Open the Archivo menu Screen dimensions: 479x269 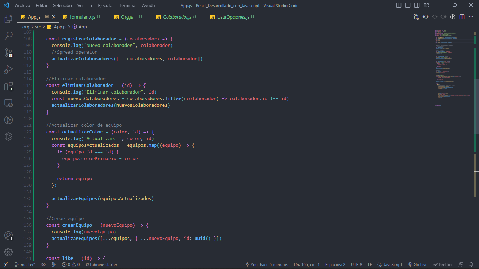pos(22,5)
